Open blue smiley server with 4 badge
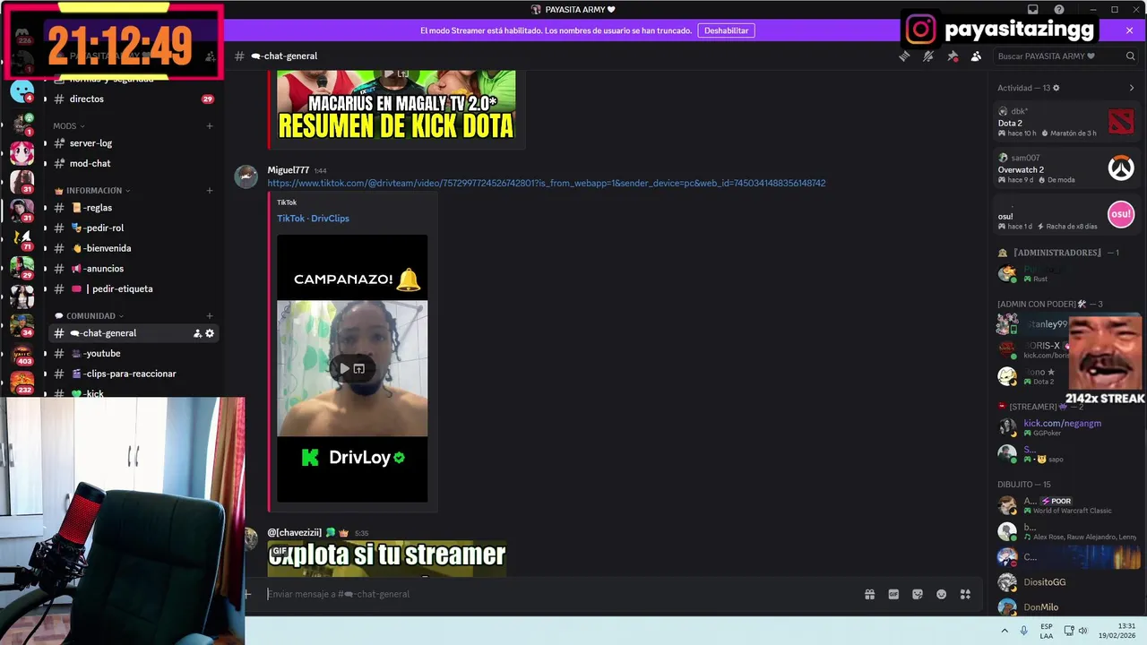The image size is (1147, 645). [22, 91]
